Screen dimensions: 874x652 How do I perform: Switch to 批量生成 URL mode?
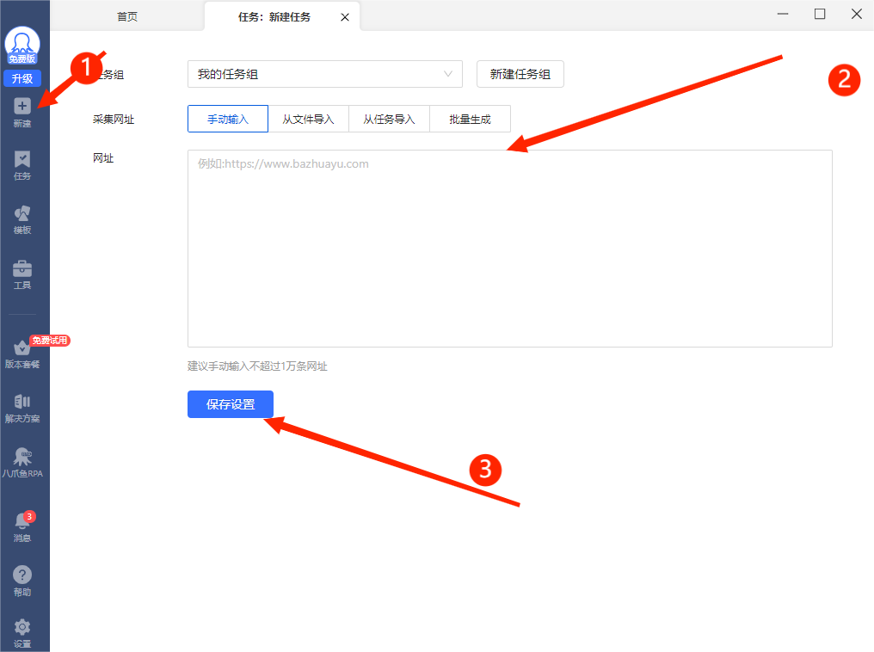pyautogui.click(x=470, y=118)
